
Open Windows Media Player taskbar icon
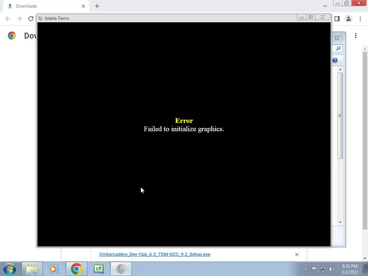[54, 269]
